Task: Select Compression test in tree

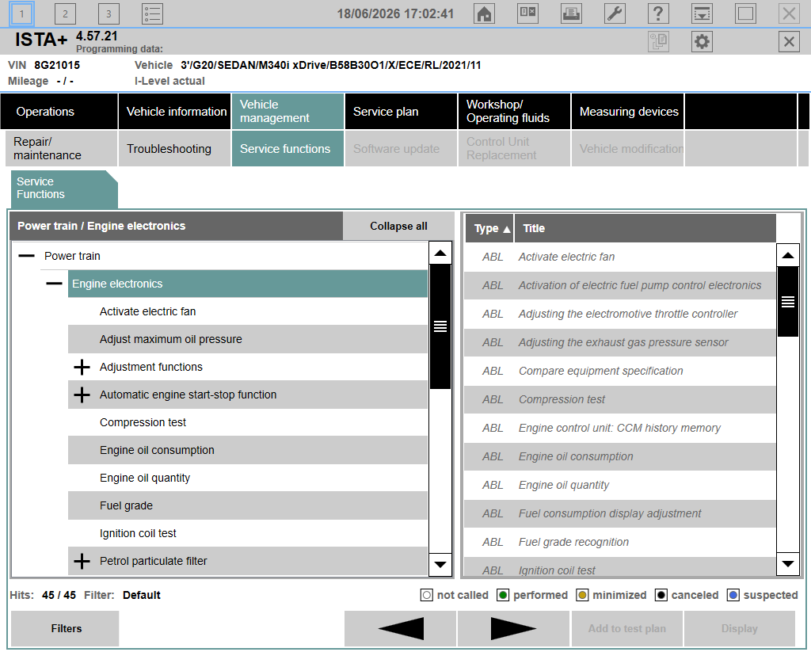Action: pyautogui.click(x=248, y=422)
